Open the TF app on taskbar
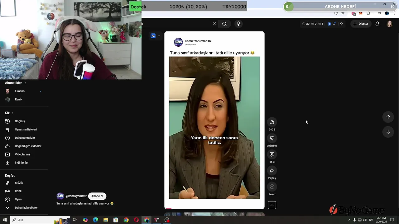The width and height of the screenshot is (399, 224). (x=157, y=220)
